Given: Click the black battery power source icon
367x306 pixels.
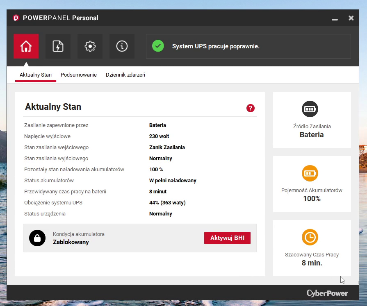Looking at the screenshot, I should [x=310, y=109].
